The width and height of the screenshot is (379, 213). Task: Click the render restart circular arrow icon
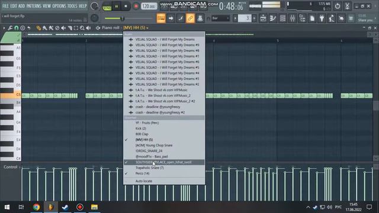[338, 6]
